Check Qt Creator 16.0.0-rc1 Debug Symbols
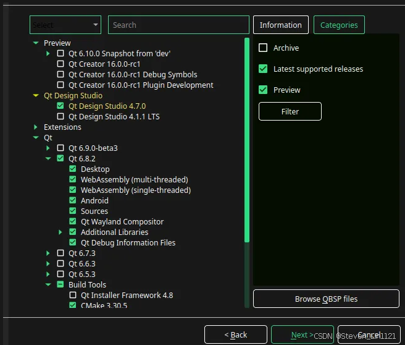405x345 pixels. [61, 74]
